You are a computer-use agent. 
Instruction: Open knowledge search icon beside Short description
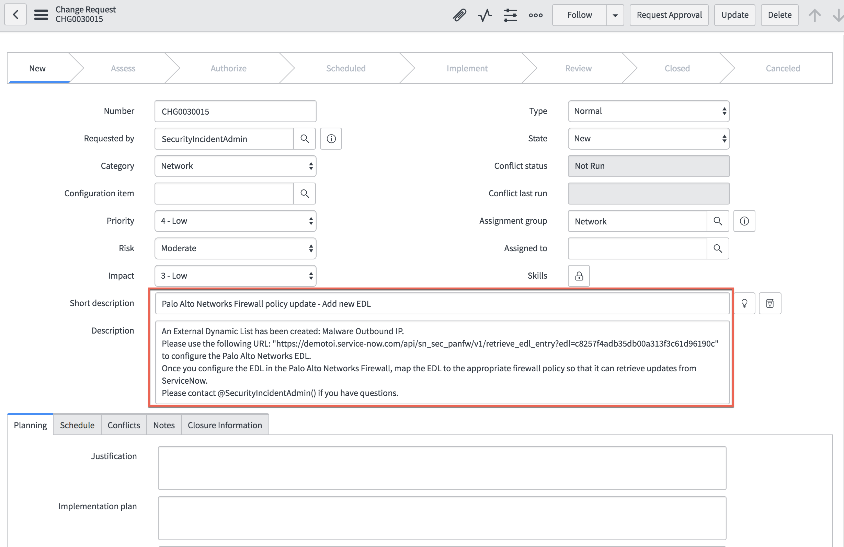(770, 303)
